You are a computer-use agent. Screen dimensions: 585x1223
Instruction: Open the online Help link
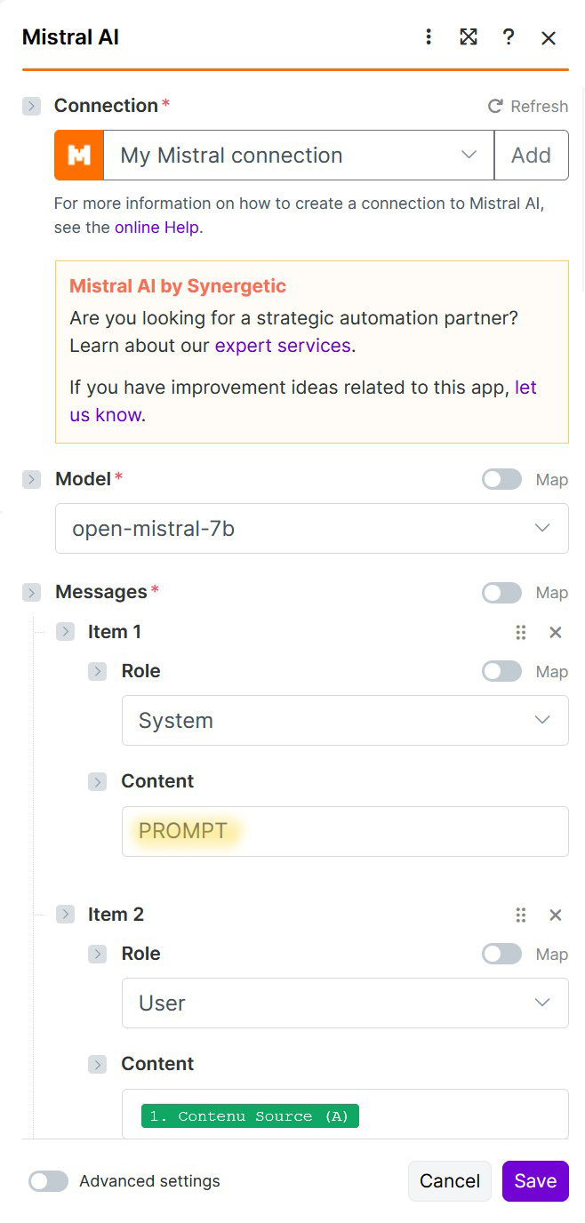(x=156, y=227)
